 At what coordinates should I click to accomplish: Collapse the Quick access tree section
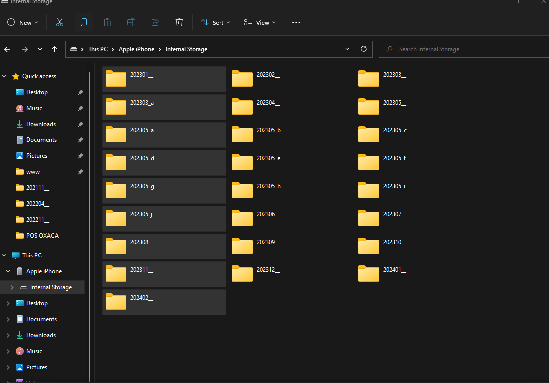[4, 76]
